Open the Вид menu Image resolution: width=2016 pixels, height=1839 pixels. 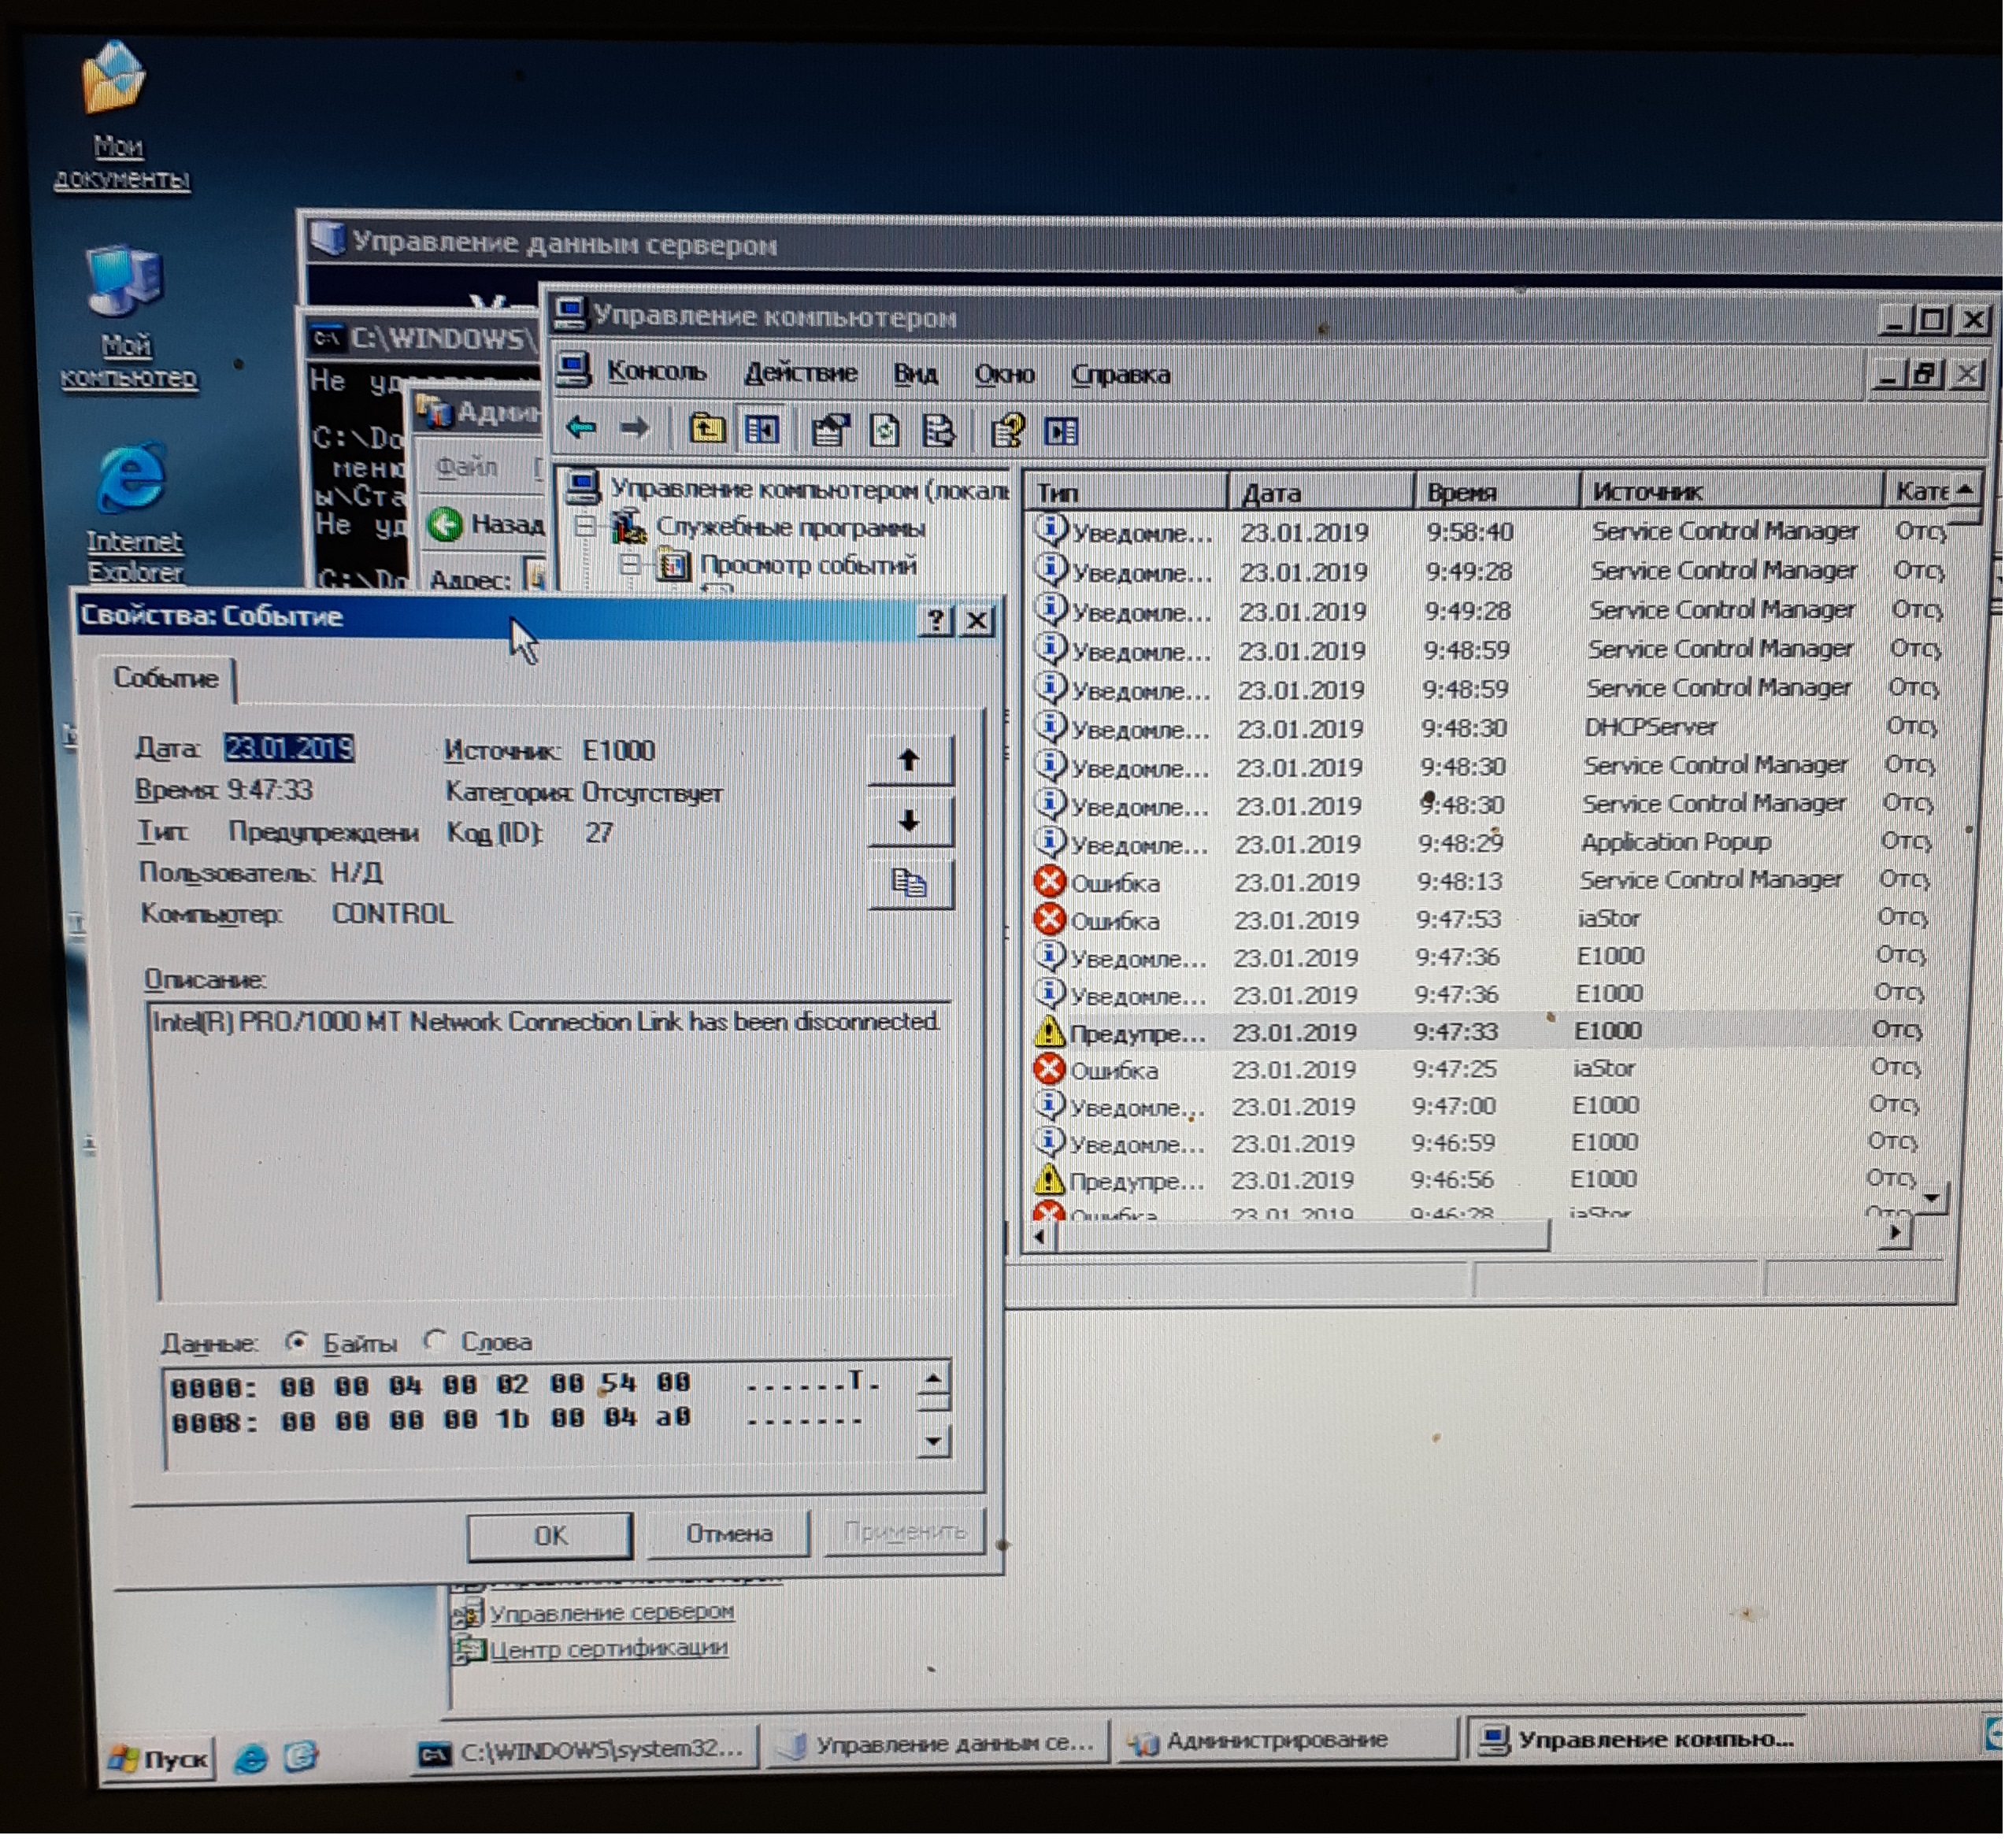click(x=915, y=374)
